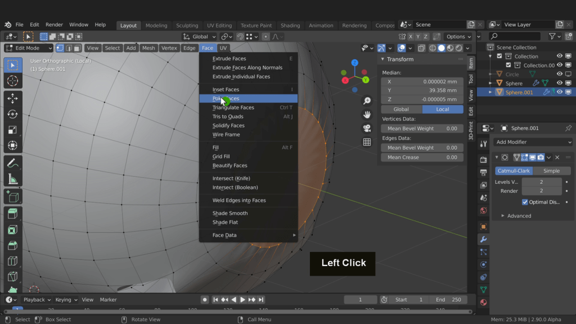Choose the Cursor tool in the toolbar

pos(12,81)
